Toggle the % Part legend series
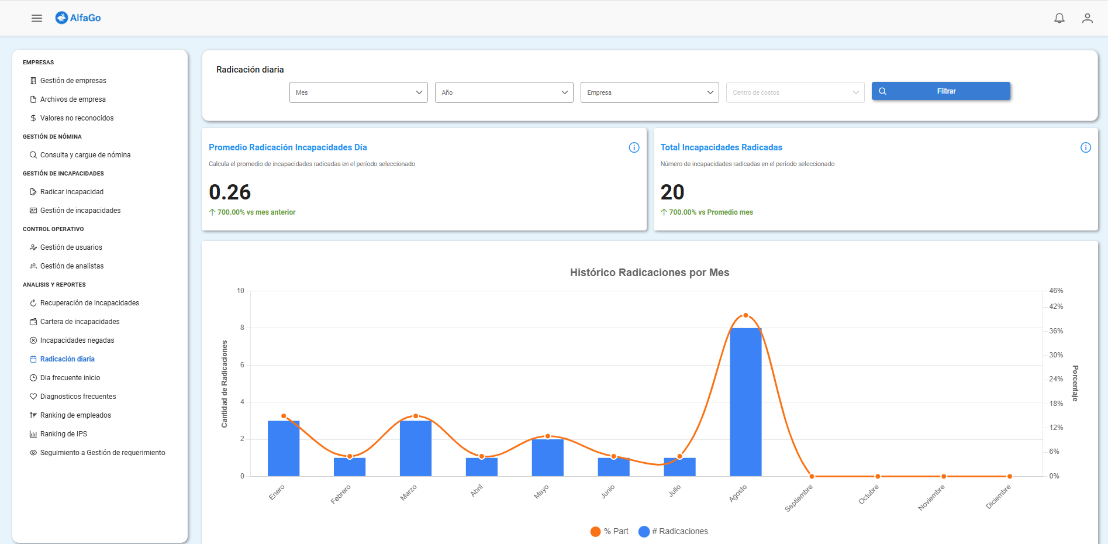The image size is (1108, 544). (x=609, y=531)
